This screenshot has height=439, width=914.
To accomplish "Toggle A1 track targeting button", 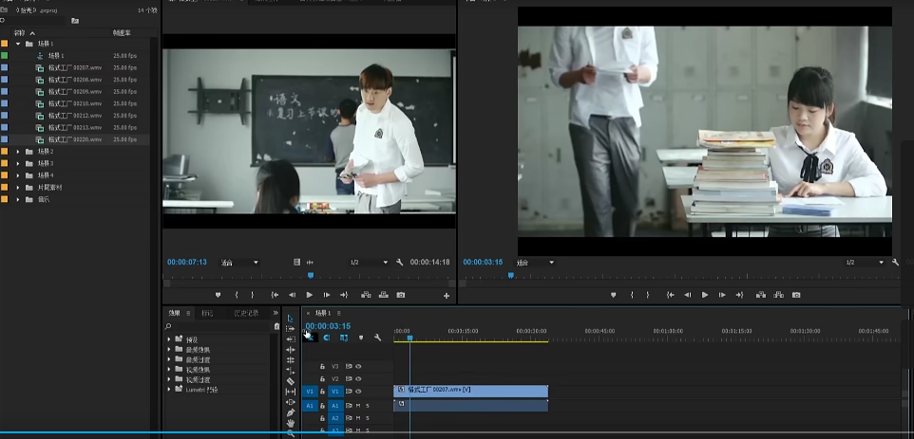I will coord(335,406).
